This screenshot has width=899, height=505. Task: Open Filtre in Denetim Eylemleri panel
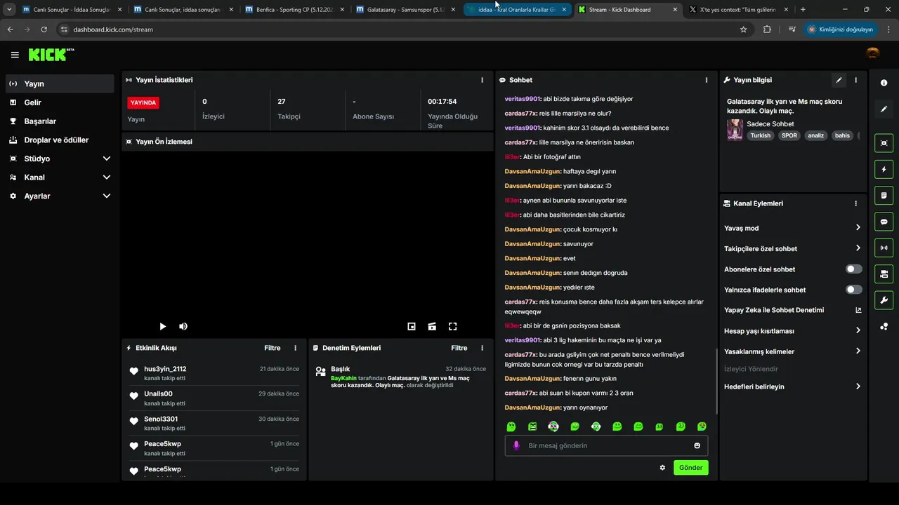point(459,348)
